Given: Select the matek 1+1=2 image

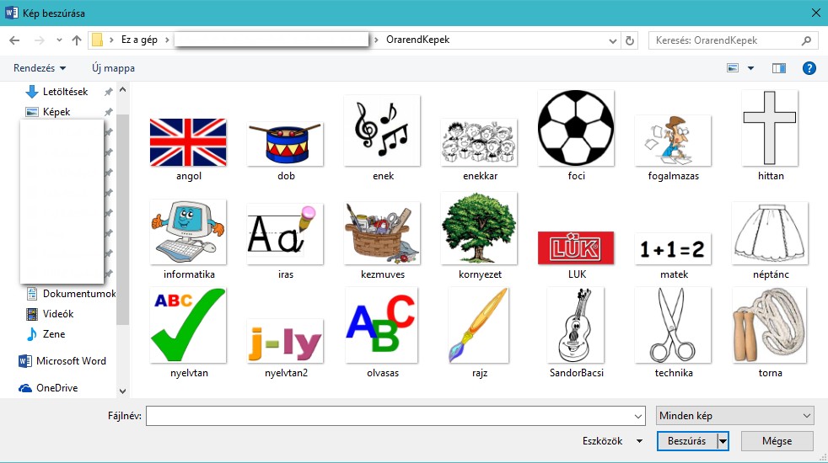Looking at the screenshot, I should tap(674, 249).
